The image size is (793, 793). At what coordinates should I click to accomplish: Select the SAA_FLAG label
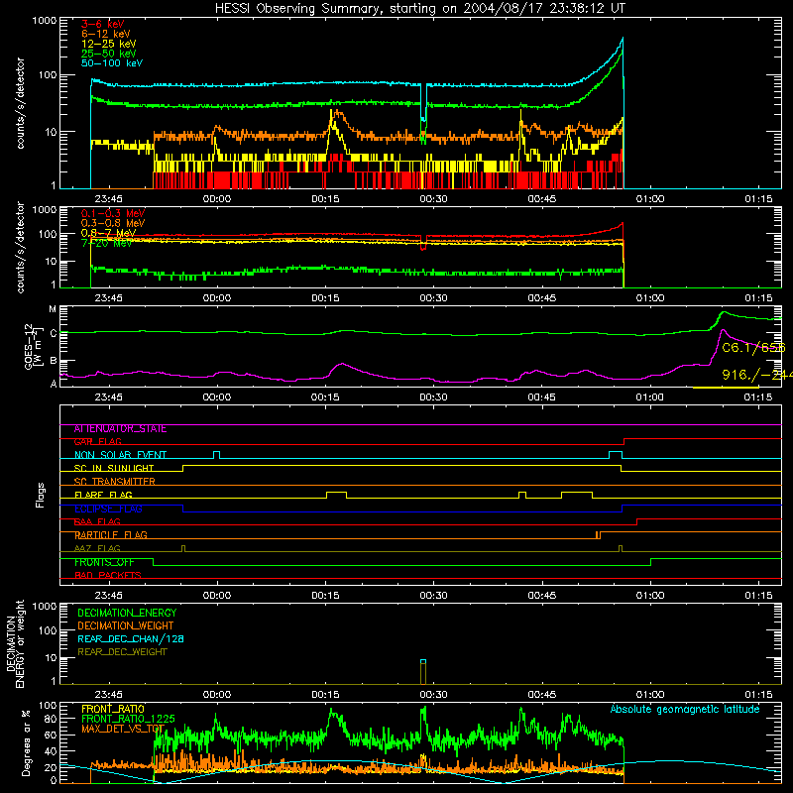[97, 522]
